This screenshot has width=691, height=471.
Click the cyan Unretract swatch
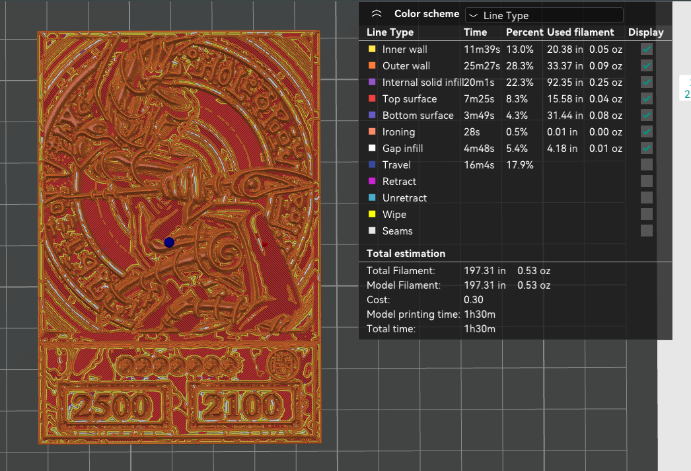coord(372,198)
